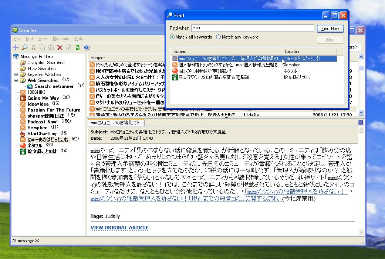
Task: Select the phpspot開発日誌 feed
Action: click(x=45, y=116)
